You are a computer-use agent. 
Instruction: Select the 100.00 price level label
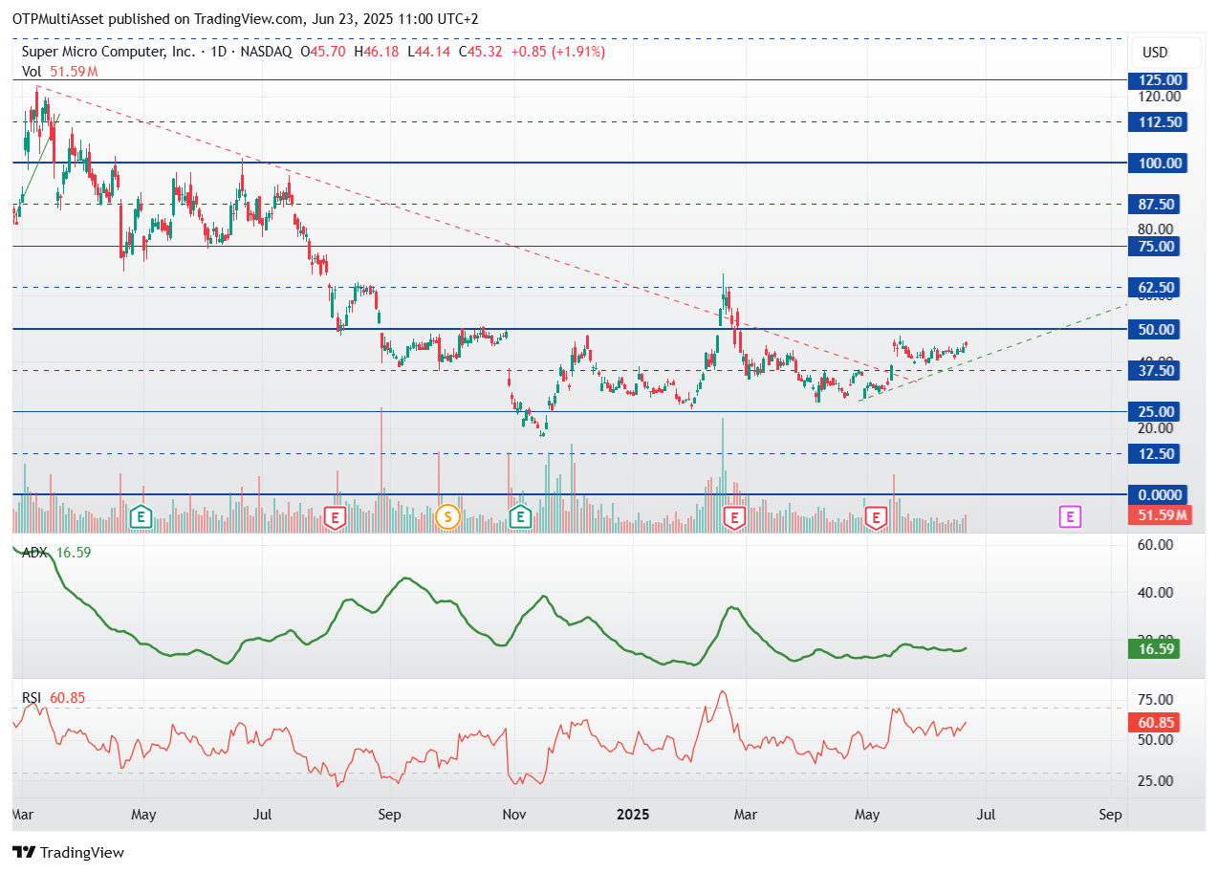(1155, 164)
